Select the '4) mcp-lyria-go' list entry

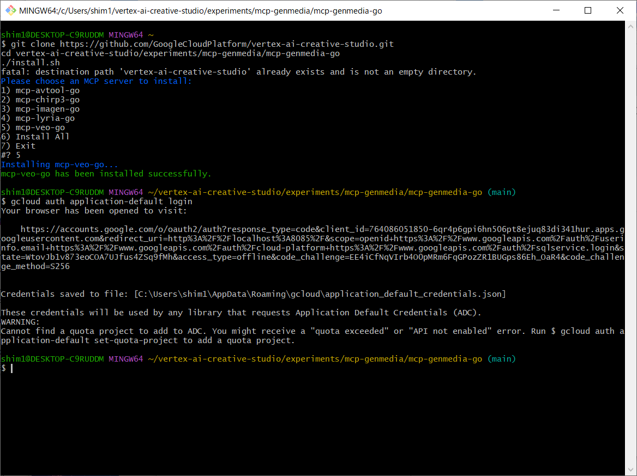[x=38, y=118]
